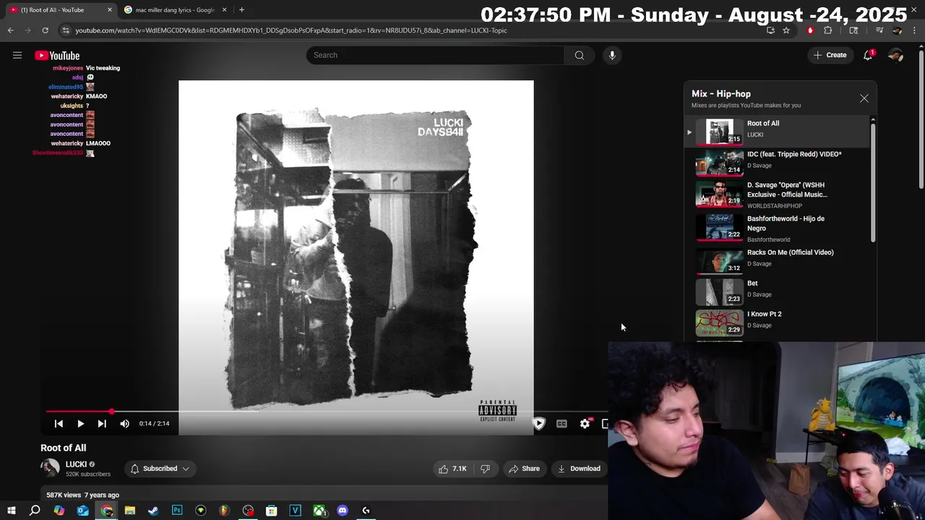The width and height of the screenshot is (925, 520).
Task: Toggle closed captions CC button
Action: click(562, 424)
